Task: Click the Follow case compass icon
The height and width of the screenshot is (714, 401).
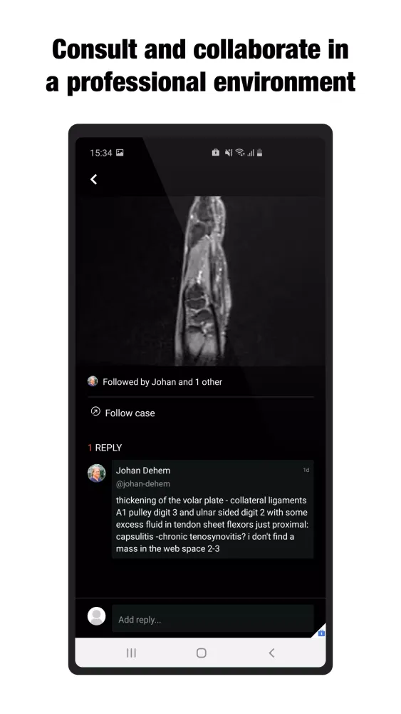Action: pos(95,412)
